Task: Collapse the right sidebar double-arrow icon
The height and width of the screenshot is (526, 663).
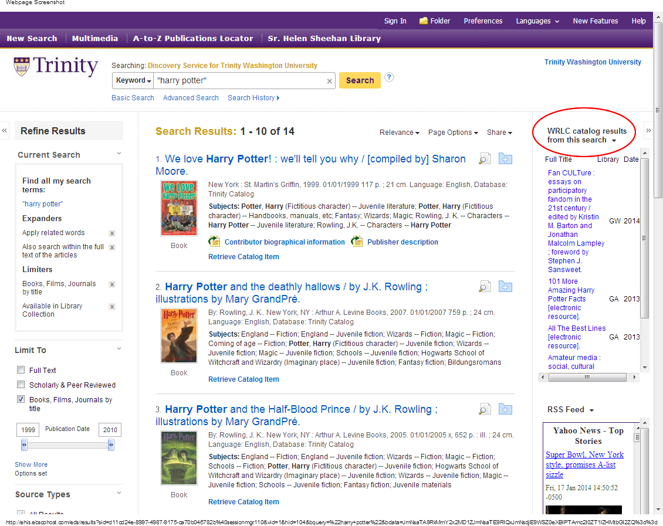Action: 648,131
